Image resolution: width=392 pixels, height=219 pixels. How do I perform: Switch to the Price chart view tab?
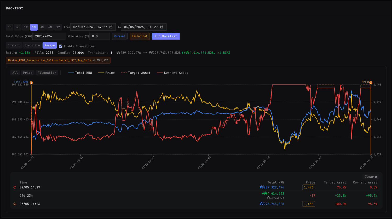(x=27, y=73)
